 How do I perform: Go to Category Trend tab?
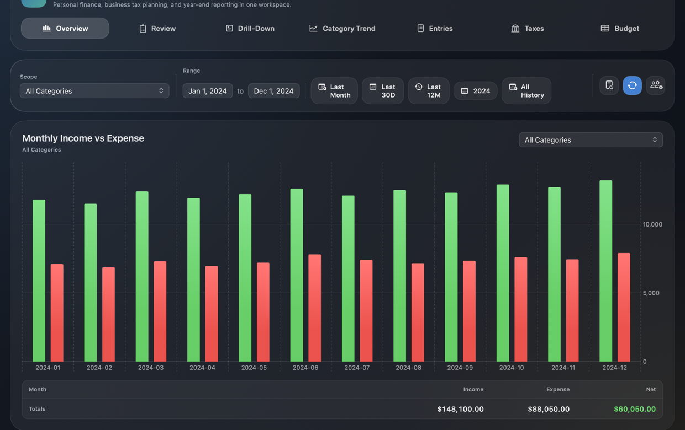click(x=342, y=28)
